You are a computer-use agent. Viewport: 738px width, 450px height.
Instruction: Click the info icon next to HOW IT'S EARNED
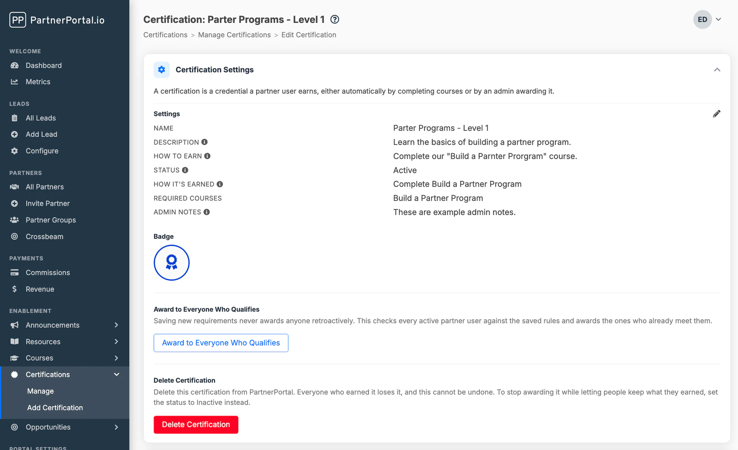(220, 184)
